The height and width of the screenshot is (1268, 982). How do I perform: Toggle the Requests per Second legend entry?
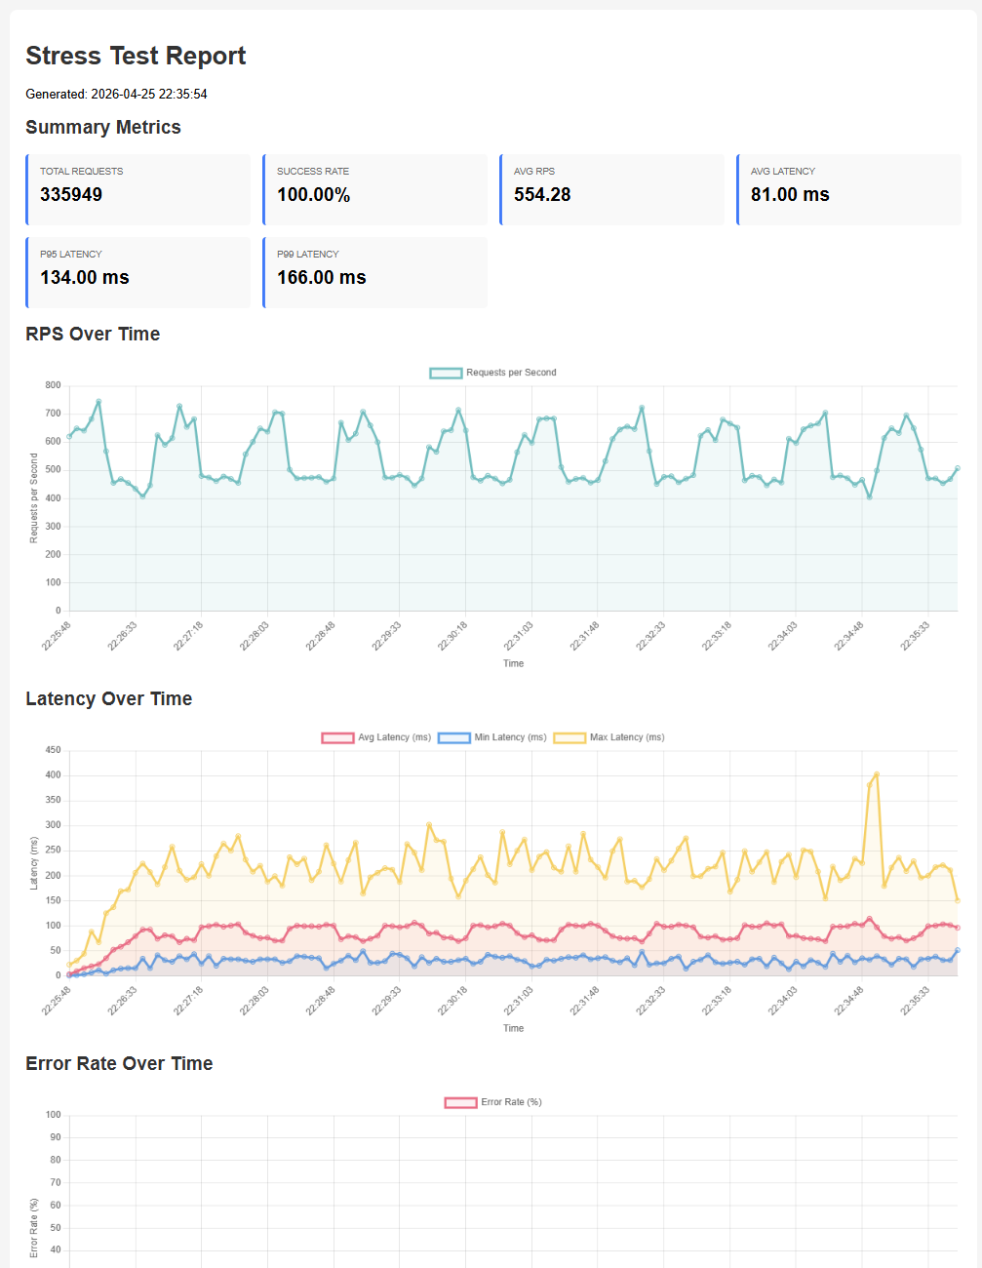click(493, 373)
